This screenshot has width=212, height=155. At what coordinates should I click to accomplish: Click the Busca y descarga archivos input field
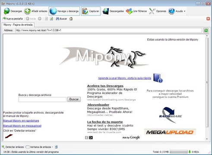(x=42, y=99)
